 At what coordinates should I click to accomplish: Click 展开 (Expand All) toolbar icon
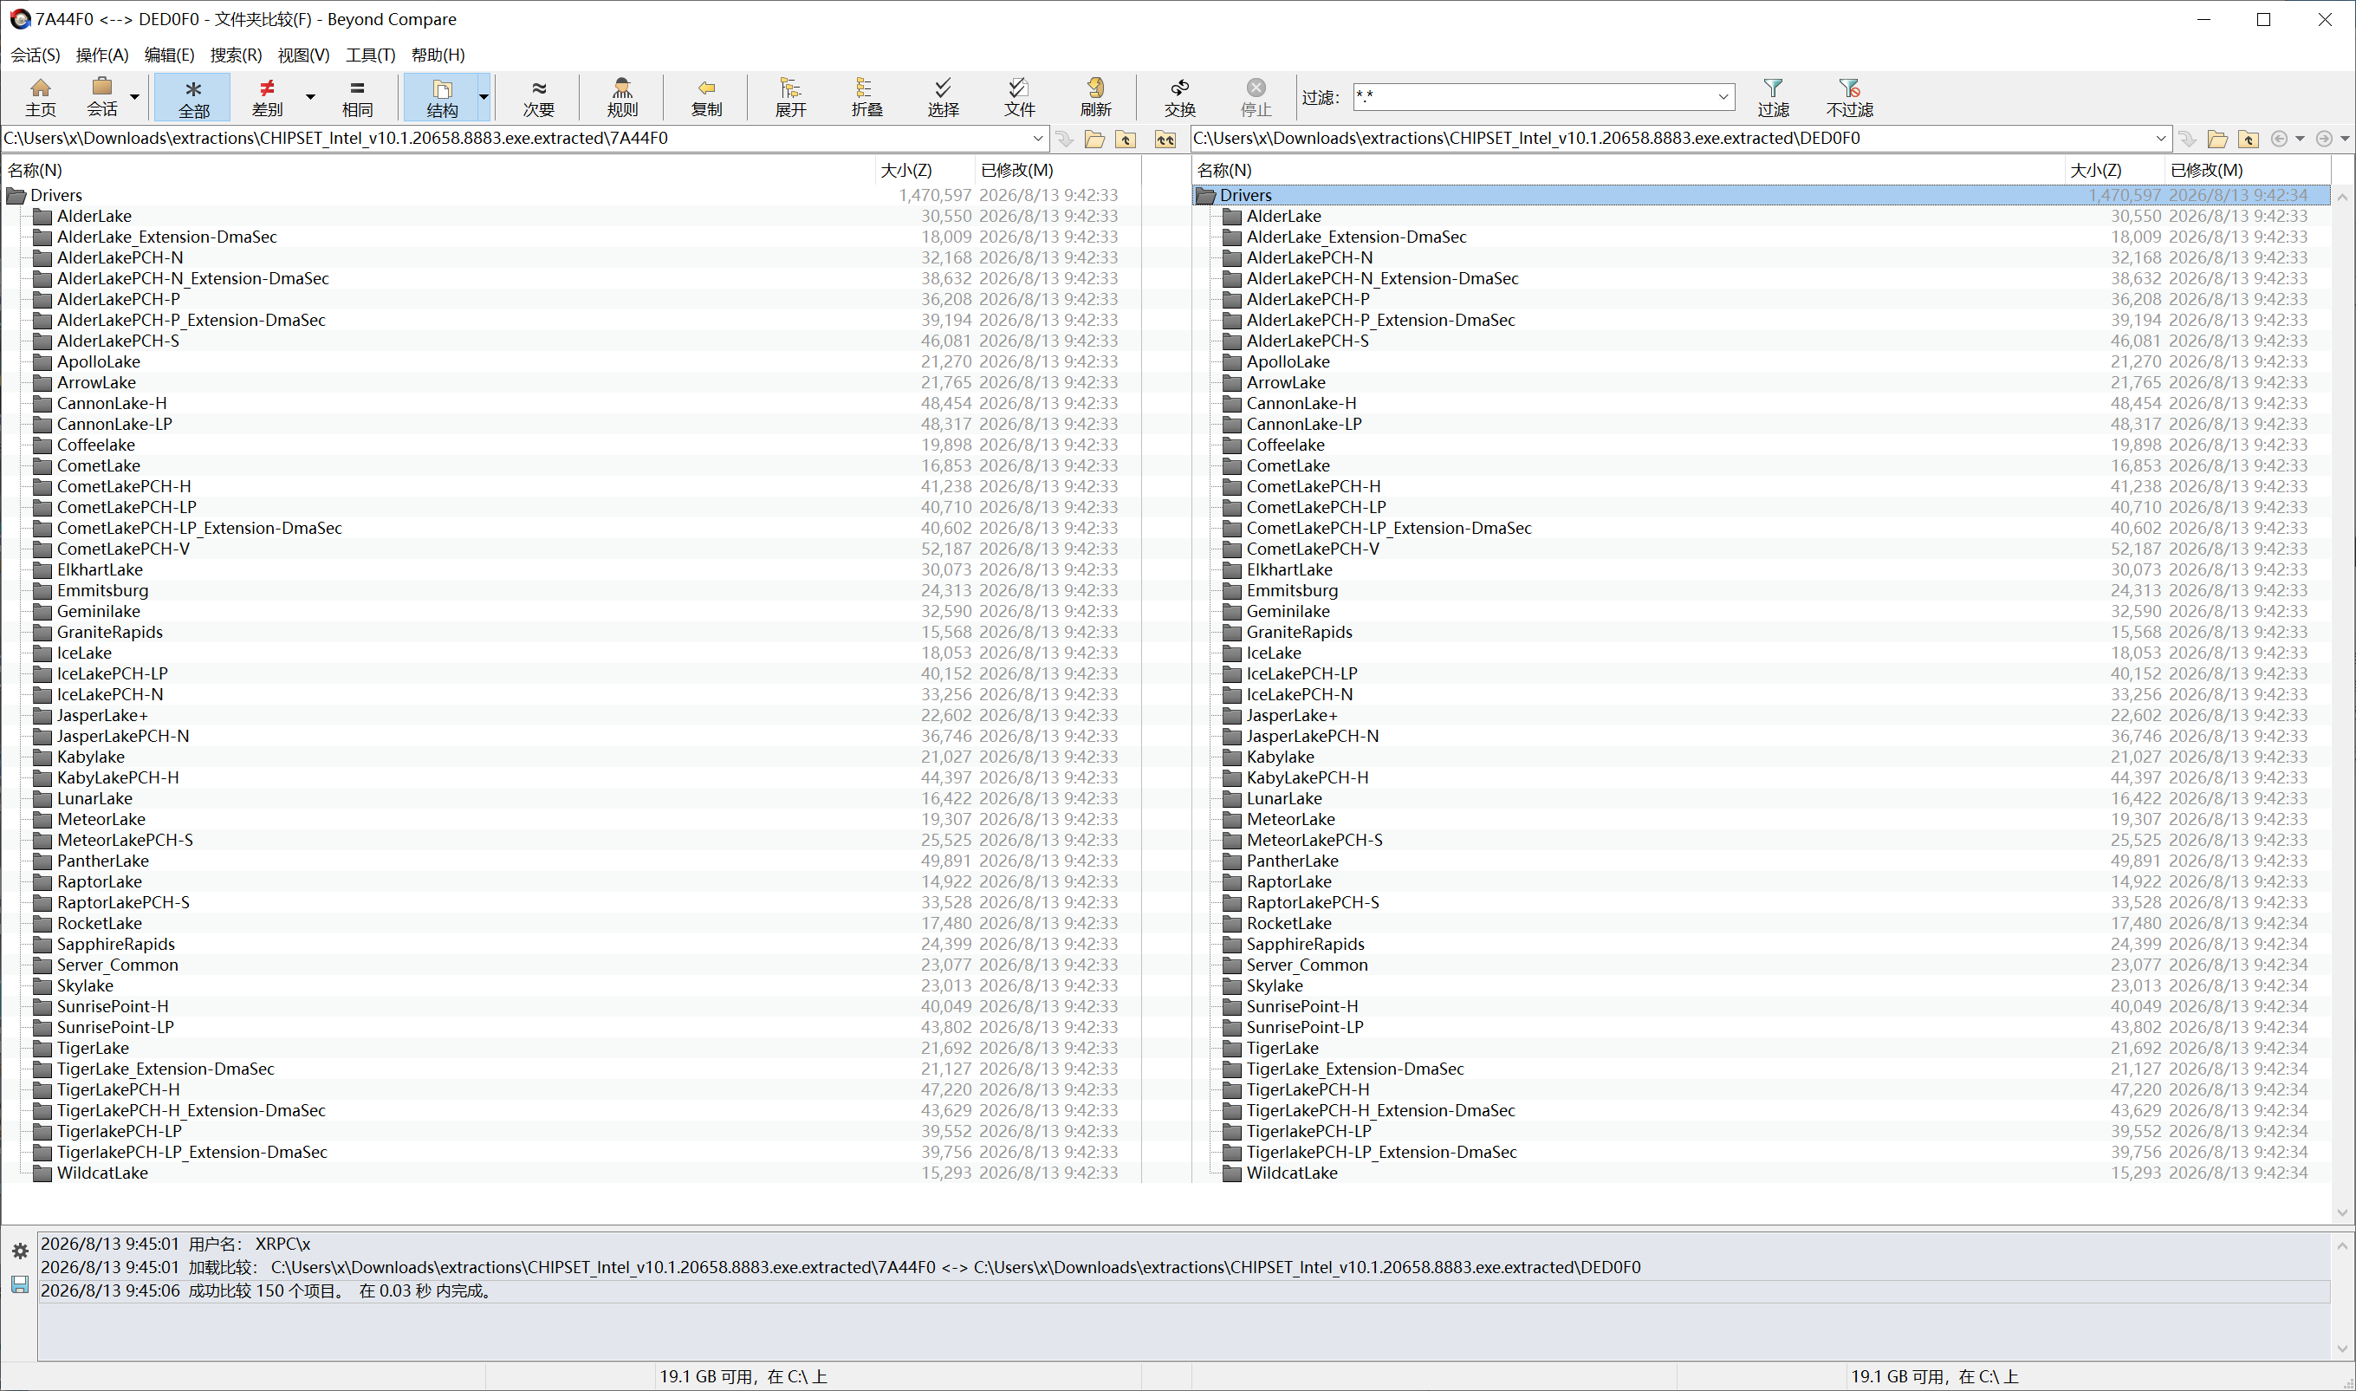pos(790,97)
